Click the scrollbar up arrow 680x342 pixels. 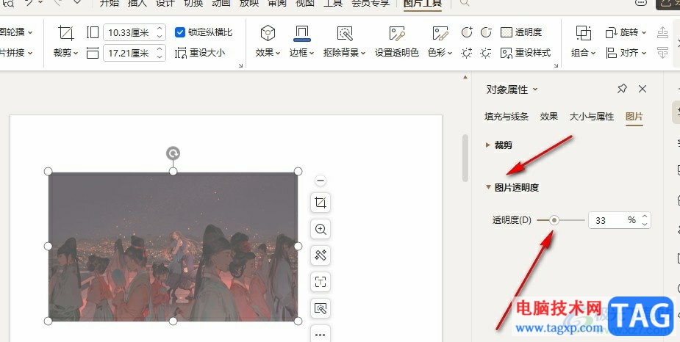click(465, 77)
